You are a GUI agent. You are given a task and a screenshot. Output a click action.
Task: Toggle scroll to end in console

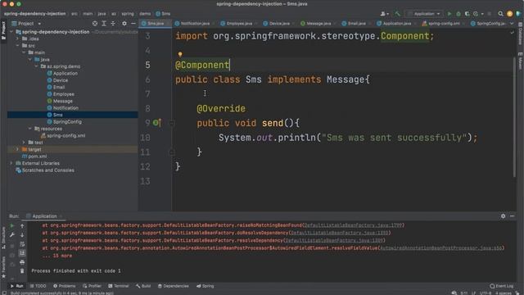(x=22, y=253)
